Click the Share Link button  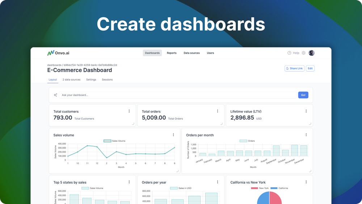[294, 68]
